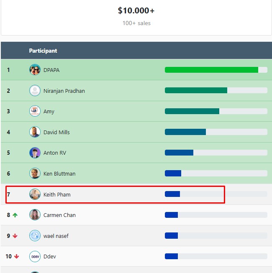The height and width of the screenshot is (273, 272).
Task: Select wael nasef's avatar icon
Action: click(35, 236)
